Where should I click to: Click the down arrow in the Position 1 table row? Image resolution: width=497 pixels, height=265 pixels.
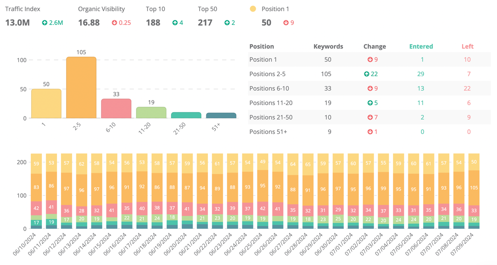point(370,60)
